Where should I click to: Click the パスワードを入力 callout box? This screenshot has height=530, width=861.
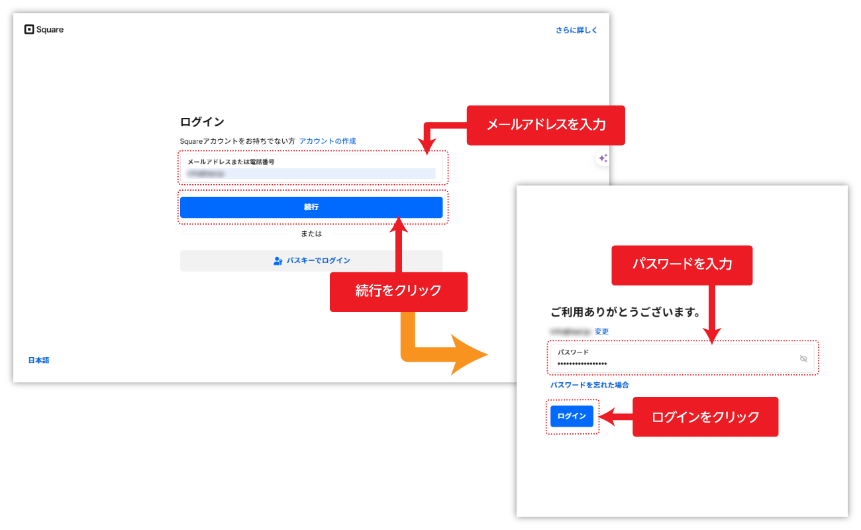(682, 265)
